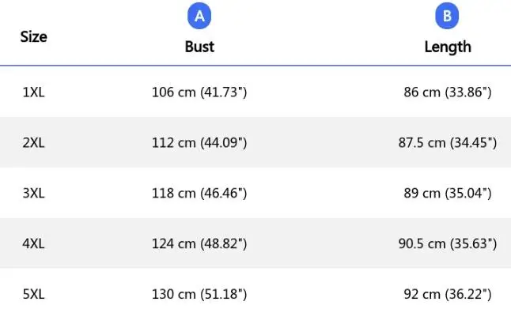
Task: Click the blue B badge icon
Action: pyautogui.click(x=447, y=17)
